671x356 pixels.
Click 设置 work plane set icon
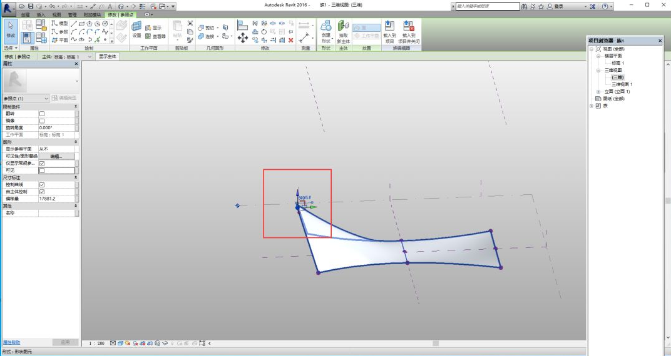[x=136, y=30]
